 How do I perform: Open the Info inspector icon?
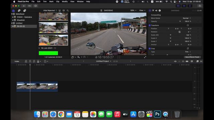[160, 10]
